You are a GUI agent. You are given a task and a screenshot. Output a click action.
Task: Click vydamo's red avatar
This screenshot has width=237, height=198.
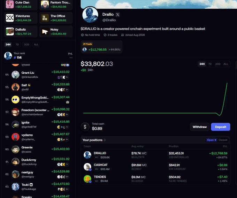(x=15, y=137)
